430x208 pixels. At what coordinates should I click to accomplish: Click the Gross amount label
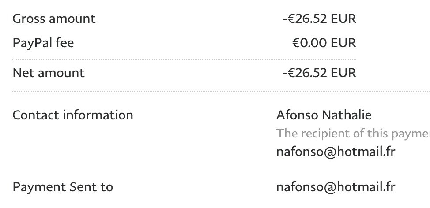point(54,19)
